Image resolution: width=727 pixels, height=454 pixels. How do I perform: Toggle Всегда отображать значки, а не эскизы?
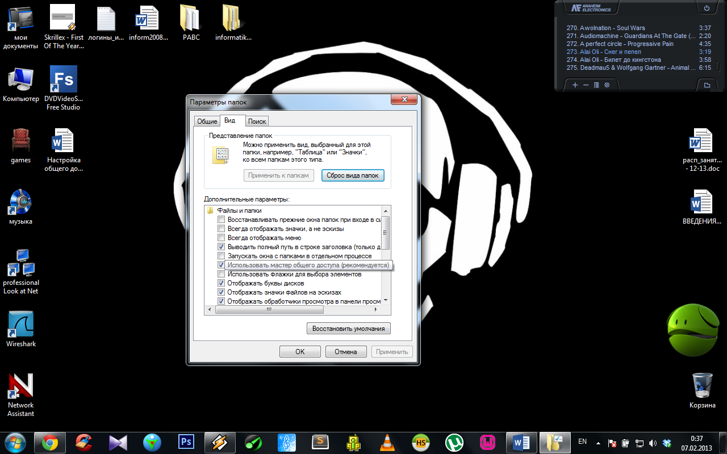[222, 229]
